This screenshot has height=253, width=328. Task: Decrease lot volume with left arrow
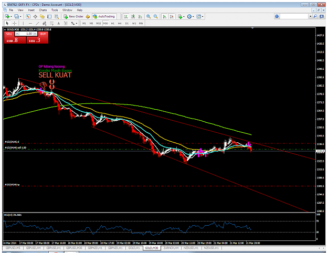click(x=17, y=34)
